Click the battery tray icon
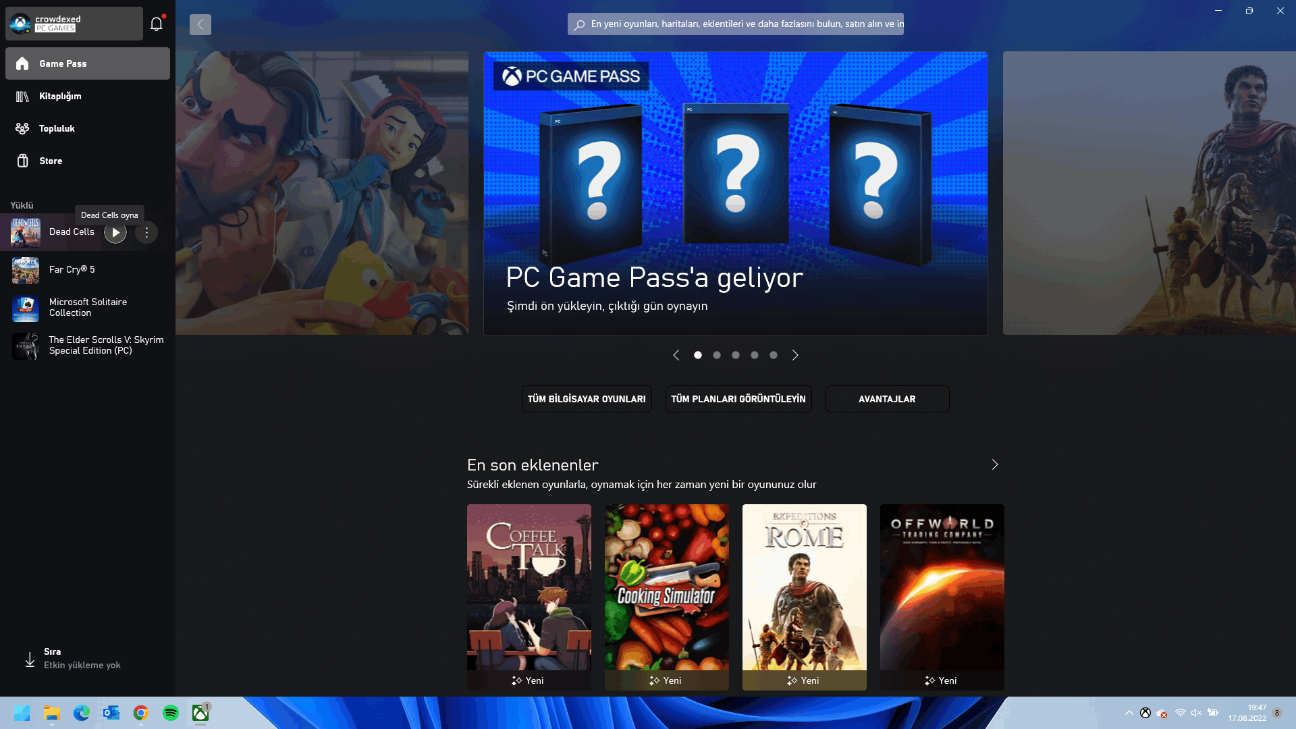The image size is (1296, 729). tap(1213, 713)
